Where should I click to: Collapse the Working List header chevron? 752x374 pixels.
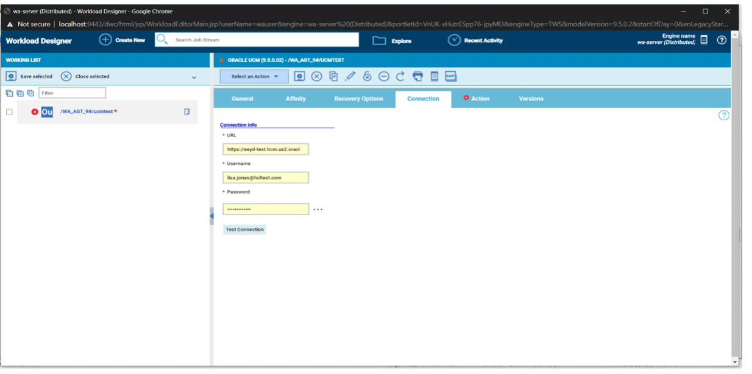194,77
